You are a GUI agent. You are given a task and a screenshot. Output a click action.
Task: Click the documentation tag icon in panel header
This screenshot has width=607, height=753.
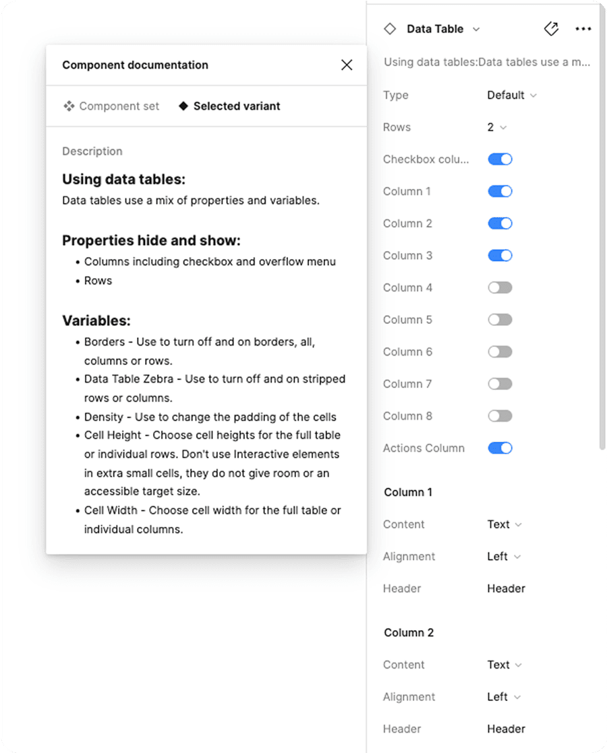(x=551, y=29)
